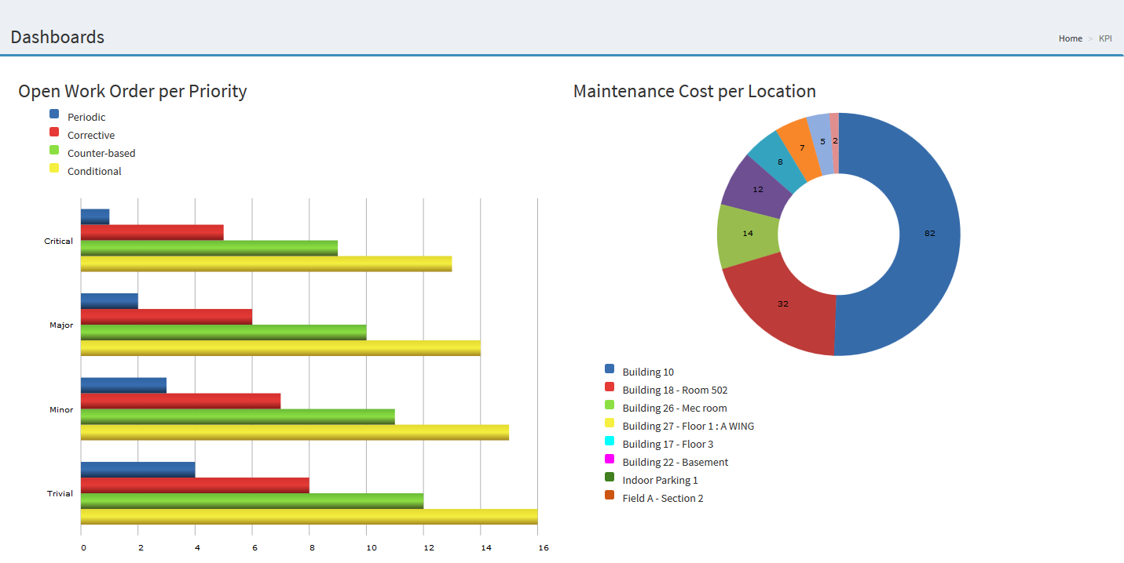Click the green donut slice labeled 14
The width and height of the screenshot is (1124, 563).
click(748, 234)
